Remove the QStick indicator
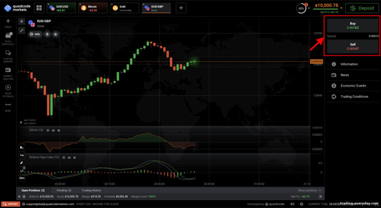The image size is (381, 208). click(x=59, y=130)
